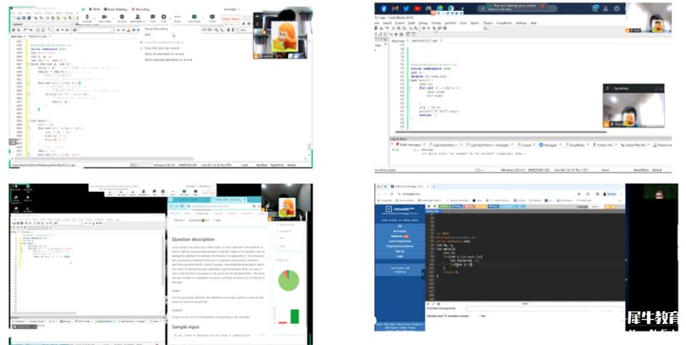Click the Sample input heading in bottom-left page

pos(186,327)
